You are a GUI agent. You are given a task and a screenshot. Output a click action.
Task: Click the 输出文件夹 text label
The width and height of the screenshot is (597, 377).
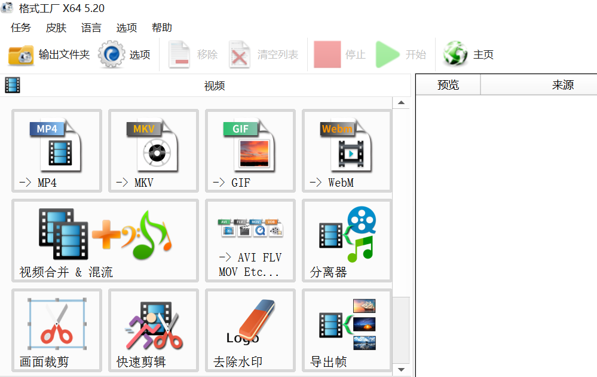coord(64,54)
